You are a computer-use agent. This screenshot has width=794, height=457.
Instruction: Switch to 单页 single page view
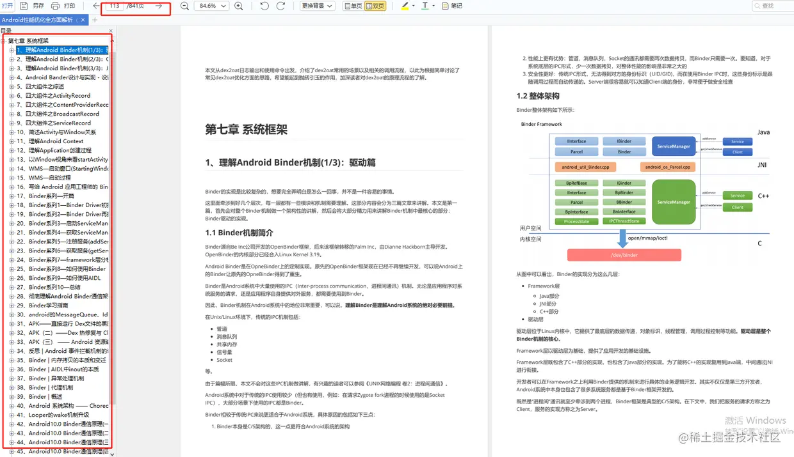(x=353, y=6)
